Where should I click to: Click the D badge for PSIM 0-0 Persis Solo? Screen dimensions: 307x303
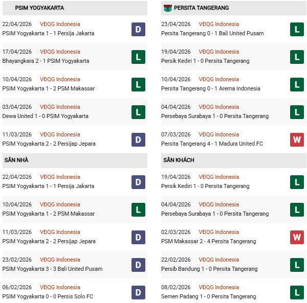coord(138,292)
